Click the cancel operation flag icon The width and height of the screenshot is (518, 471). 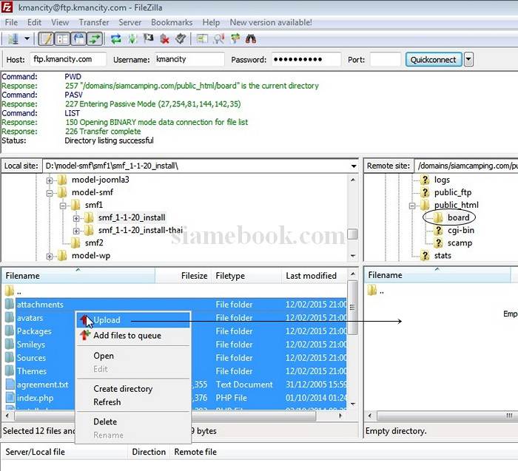148,39
